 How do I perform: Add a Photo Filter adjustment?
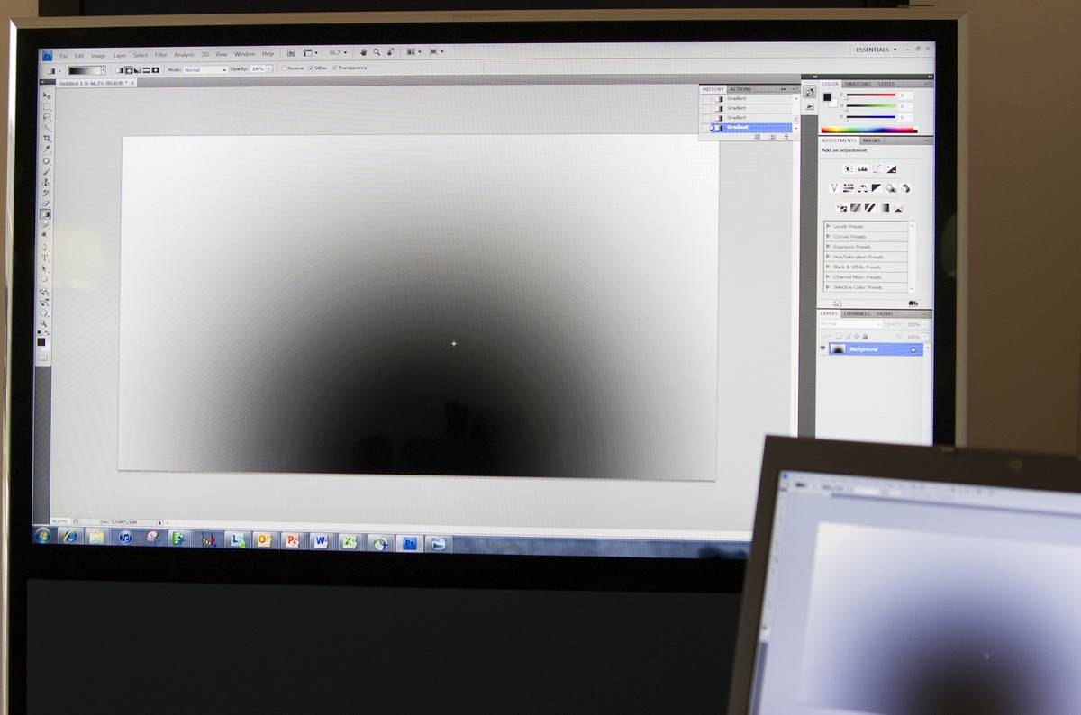coord(891,188)
